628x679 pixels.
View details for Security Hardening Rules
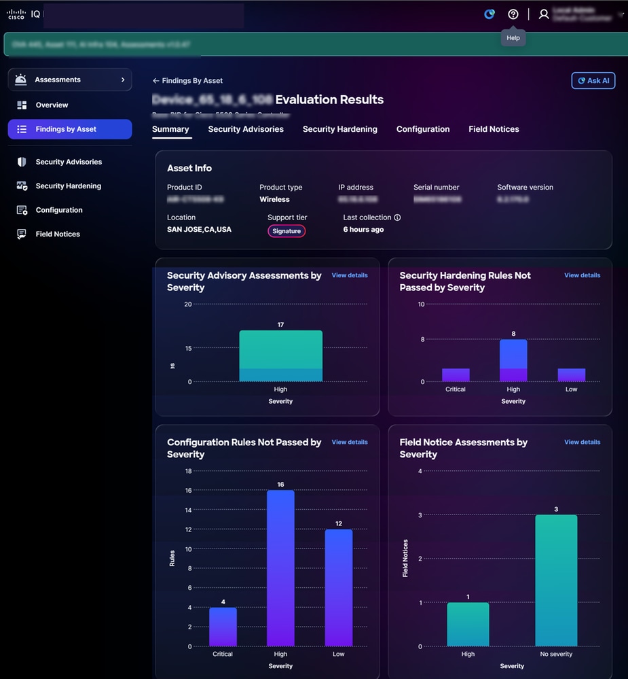point(582,275)
